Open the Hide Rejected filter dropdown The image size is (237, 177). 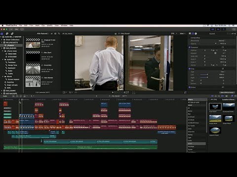coord(43,33)
